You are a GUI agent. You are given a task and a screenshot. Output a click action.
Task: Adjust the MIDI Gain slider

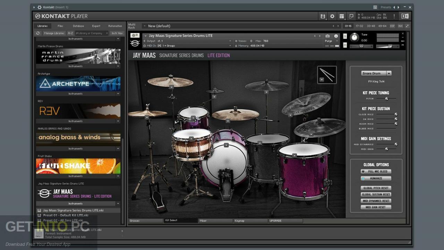click(386, 149)
